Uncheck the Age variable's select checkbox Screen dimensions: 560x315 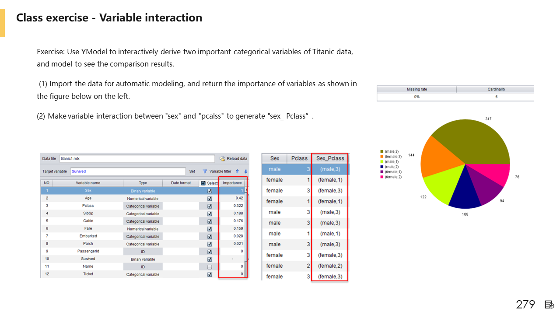point(210,198)
